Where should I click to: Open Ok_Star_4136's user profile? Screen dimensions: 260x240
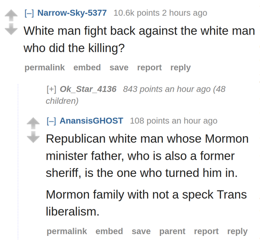coord(88,89)
